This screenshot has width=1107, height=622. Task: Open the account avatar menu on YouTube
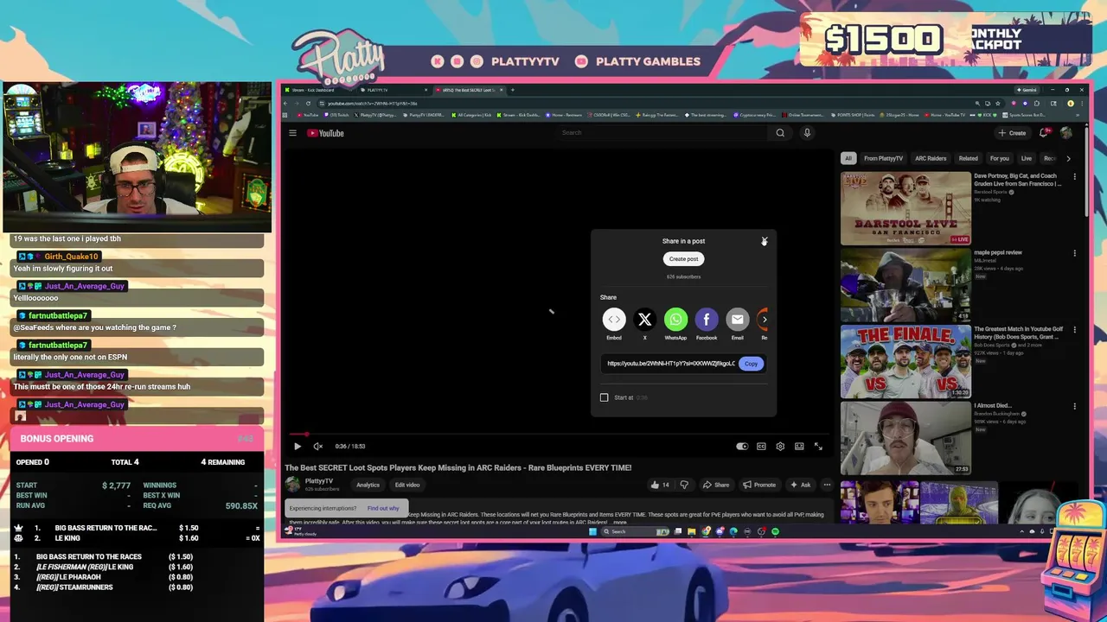(x=1066, y=133)
